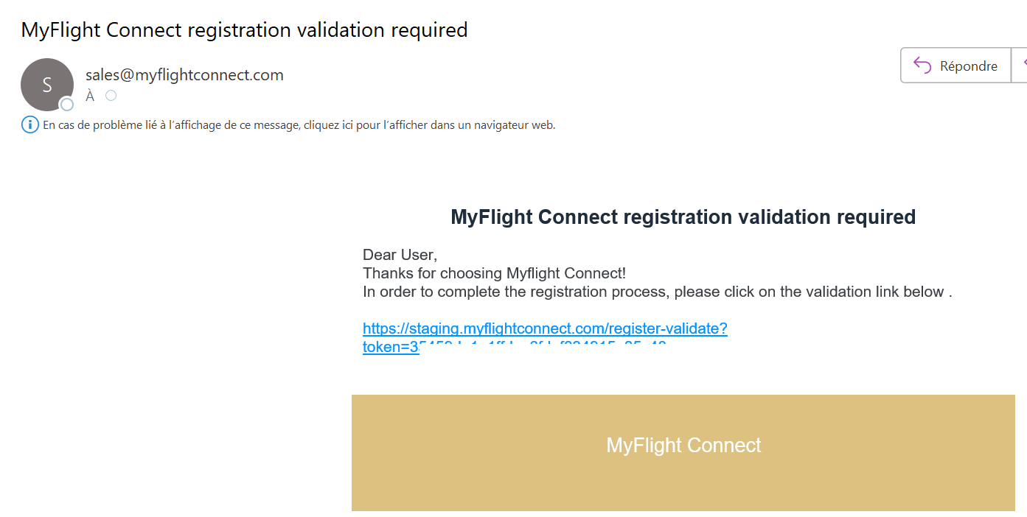Image resolution: width=1027 pixels, height=517 pixels.
Task: Click the Dear User greeting line
Action: click(400, 255)
